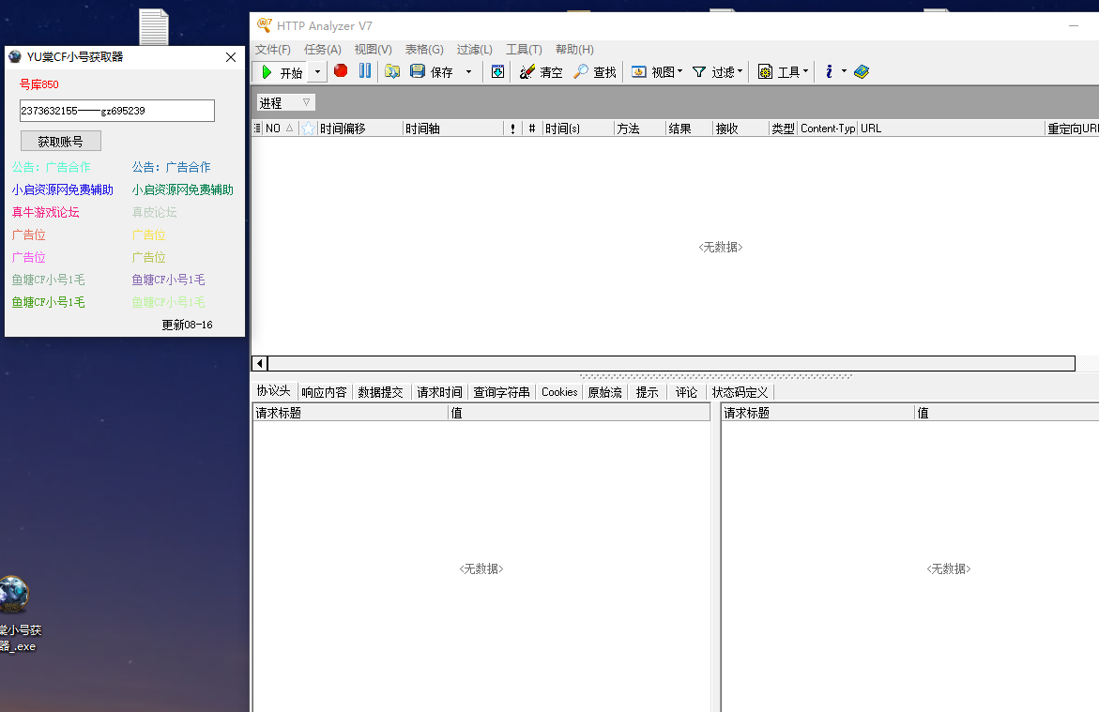Open the blue 小启资源网免费辅助 link
This screenshot has height=712, width=1099.
point(62,189)
